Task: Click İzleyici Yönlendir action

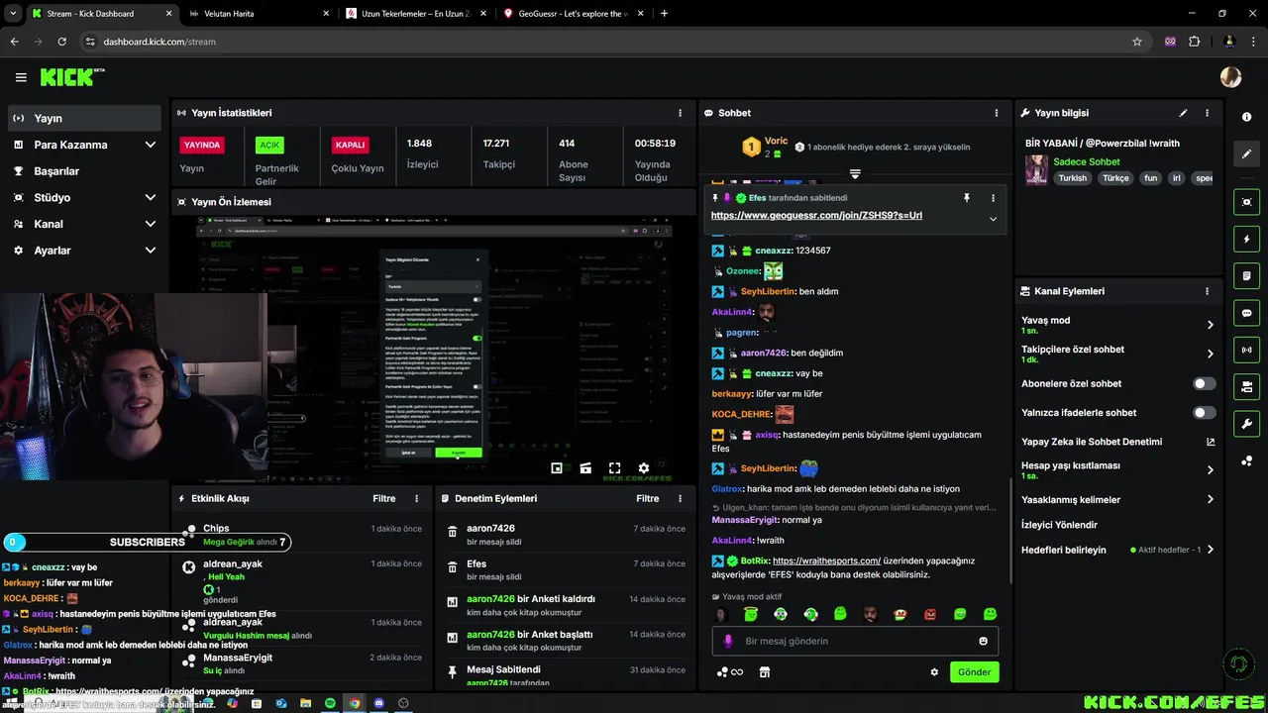Action: click(x=1059, y=525)
